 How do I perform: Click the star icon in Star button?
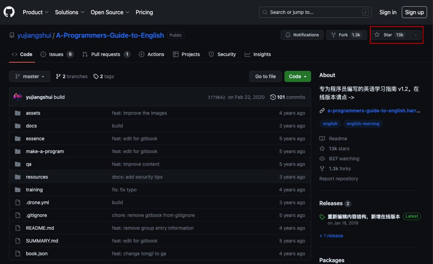(377, 35)
